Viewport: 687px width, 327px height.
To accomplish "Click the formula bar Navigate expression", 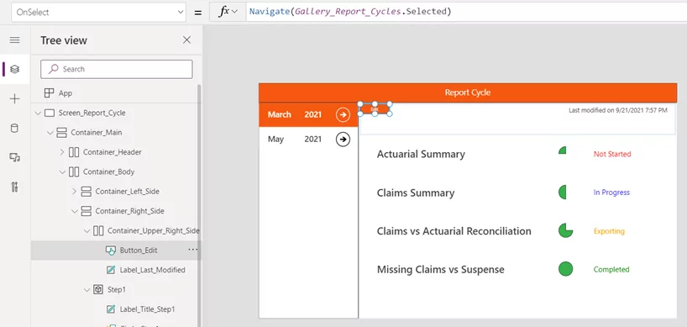I will click(350, 12).
